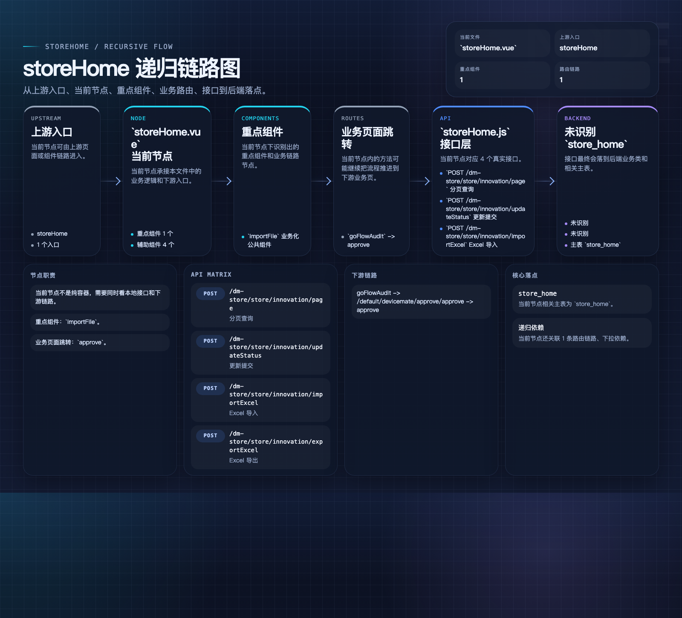Click the 'Excel 导出' description label

click(243, 460)
